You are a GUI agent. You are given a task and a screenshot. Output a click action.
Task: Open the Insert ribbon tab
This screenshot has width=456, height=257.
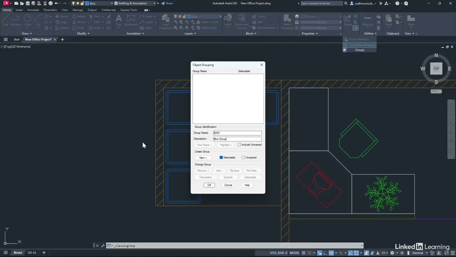click(19, 10)
